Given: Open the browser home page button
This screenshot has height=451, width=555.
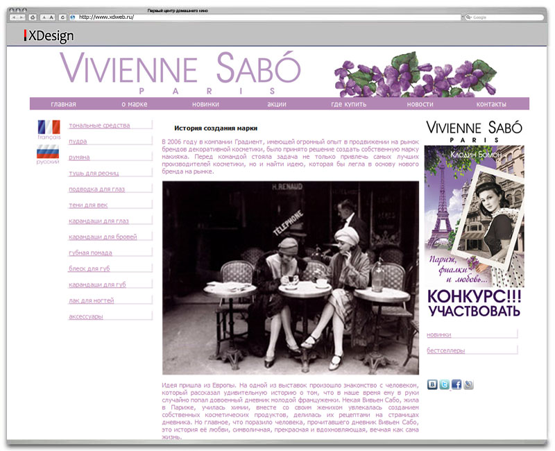Looking at the screenshot, I should [x=33, y=17].
